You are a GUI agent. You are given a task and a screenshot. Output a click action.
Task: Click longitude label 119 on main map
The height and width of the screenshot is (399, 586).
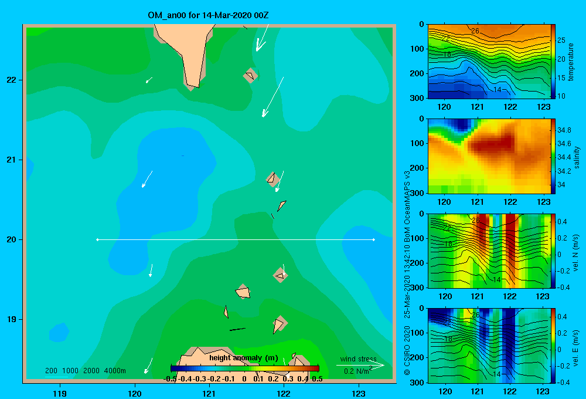60,393
